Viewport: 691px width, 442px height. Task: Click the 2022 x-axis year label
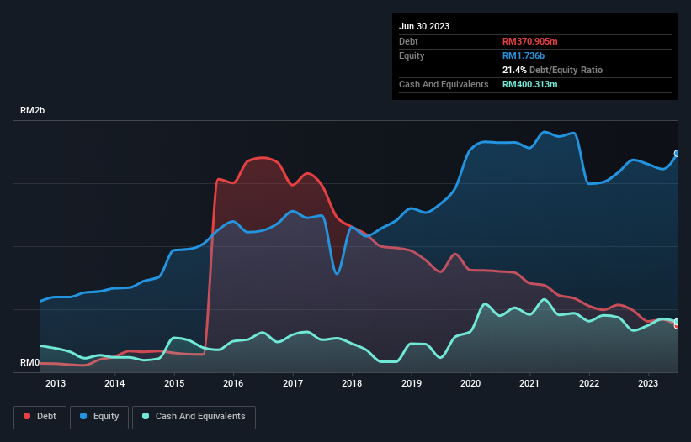[589, 383]
